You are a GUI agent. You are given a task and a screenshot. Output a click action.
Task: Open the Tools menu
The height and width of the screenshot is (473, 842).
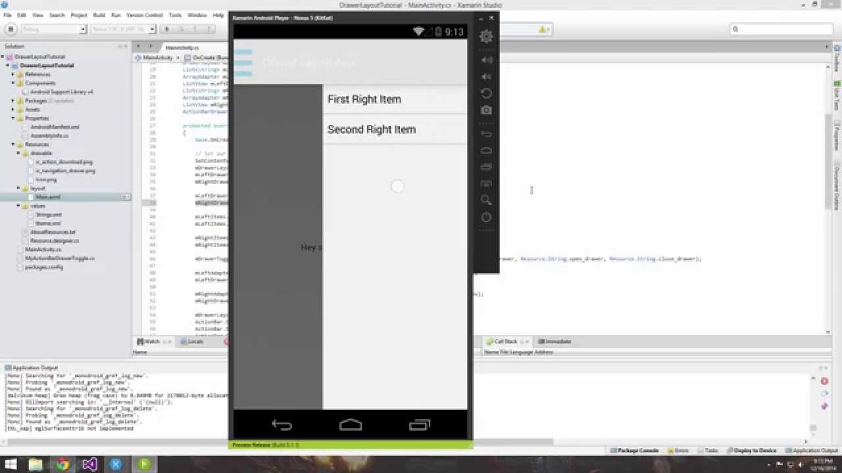point(175,14)
